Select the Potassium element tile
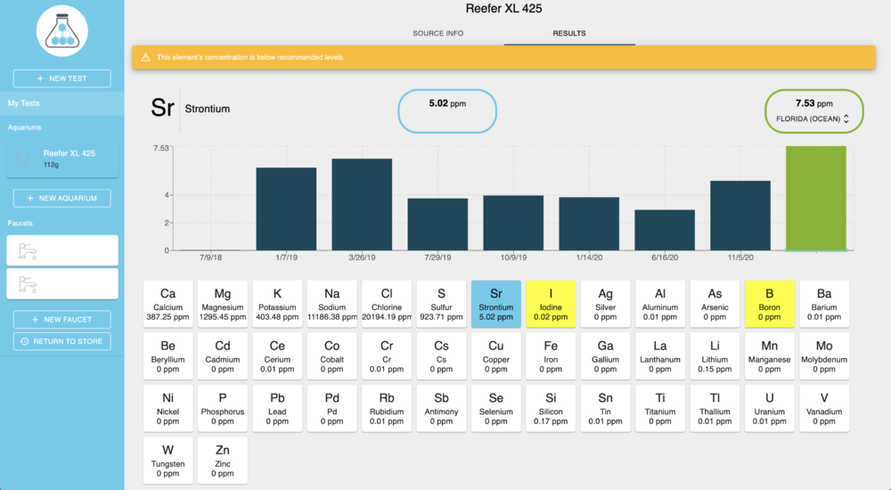The width and height of the screenshot is (891, 490). pos(277,304)
